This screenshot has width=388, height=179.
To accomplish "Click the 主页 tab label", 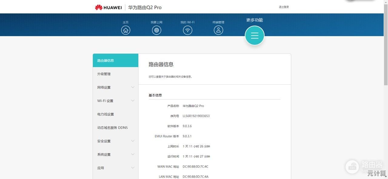I will (125, 22).
